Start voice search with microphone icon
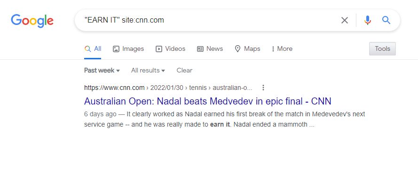The width and height of the screenshot is (418, 185). tap(368, 20)
